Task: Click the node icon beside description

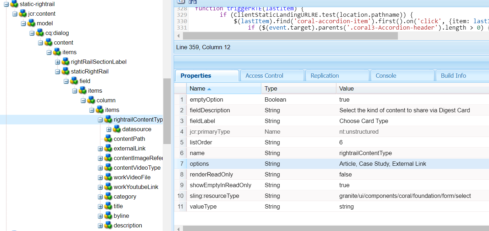Action: coord(107,225)
